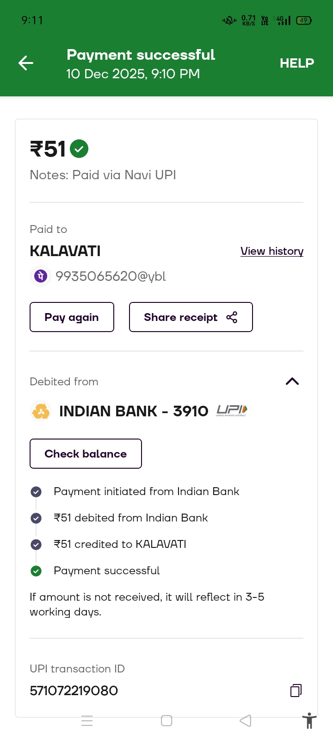
Task: Tap the PhonePe icon beside UPI ID
Action: point(41,276)
